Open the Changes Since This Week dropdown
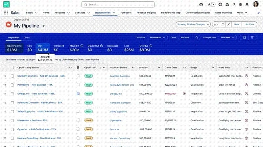263x147 pixels. pos(227,38)
